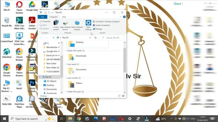Open File Explorer from the taskbar
218x122 pixels.
point(70,119)
